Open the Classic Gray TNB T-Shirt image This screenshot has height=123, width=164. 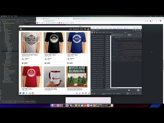[32, 43]
